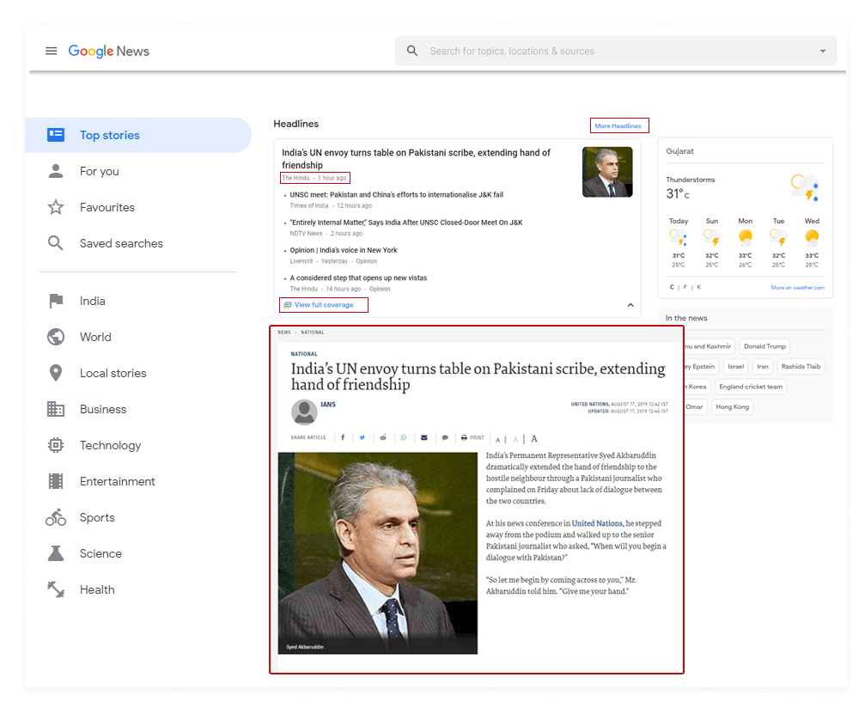
Task: Open UNSC meet Pakistan and China story
Action: (x=397, y=195)
